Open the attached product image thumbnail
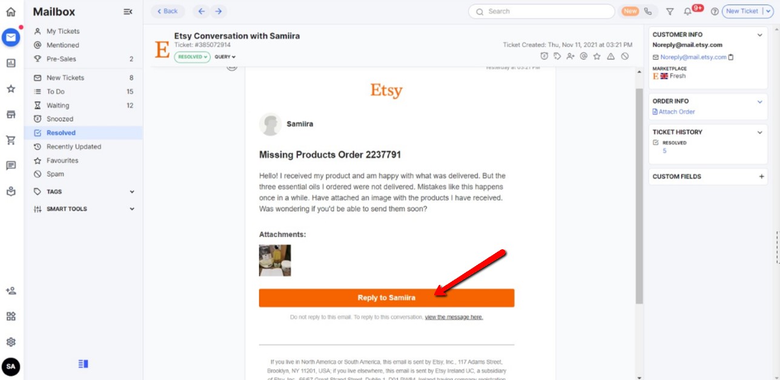 click(275, 260)
